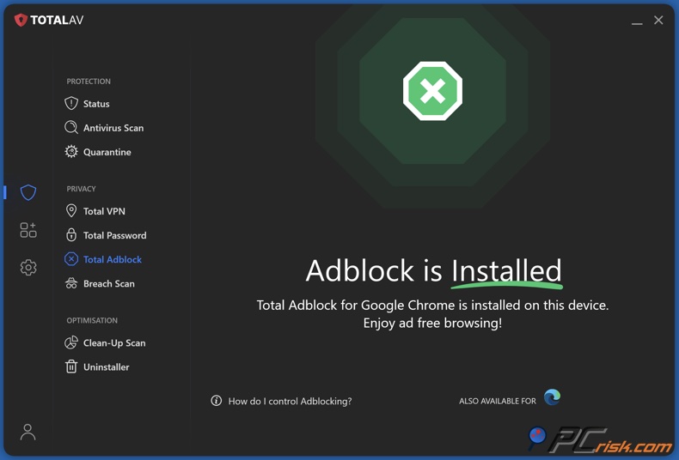Open the Apps grid section icon

pos(28,230)
